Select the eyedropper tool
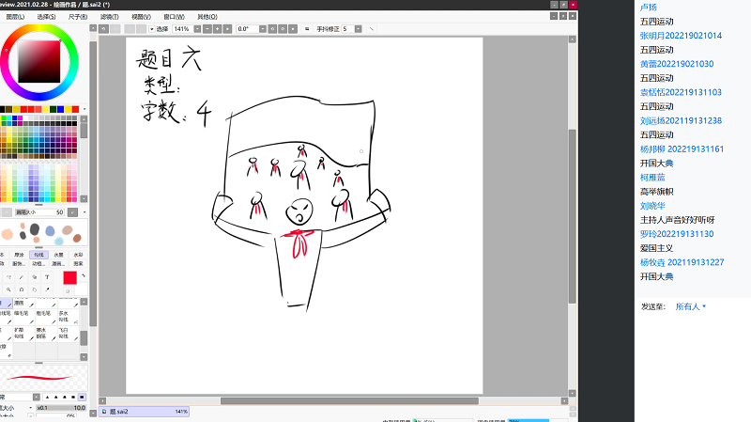This screenshot has height=422, width=751. pos(47,289)
